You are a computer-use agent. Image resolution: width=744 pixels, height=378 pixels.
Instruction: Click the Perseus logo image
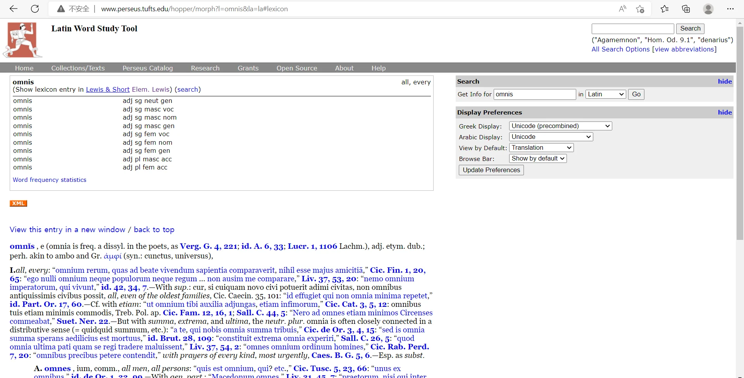[22, 40]
